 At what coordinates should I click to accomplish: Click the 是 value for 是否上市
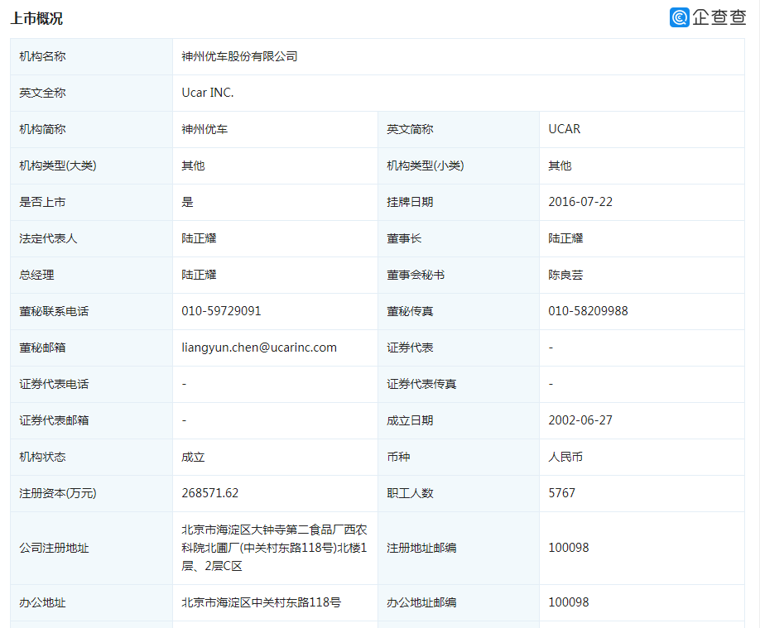click(x=188, y=202)
